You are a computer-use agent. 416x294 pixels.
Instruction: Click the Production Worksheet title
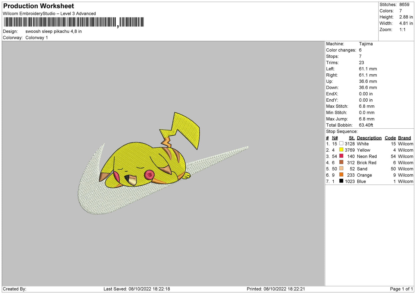click(x=39, y=6)
